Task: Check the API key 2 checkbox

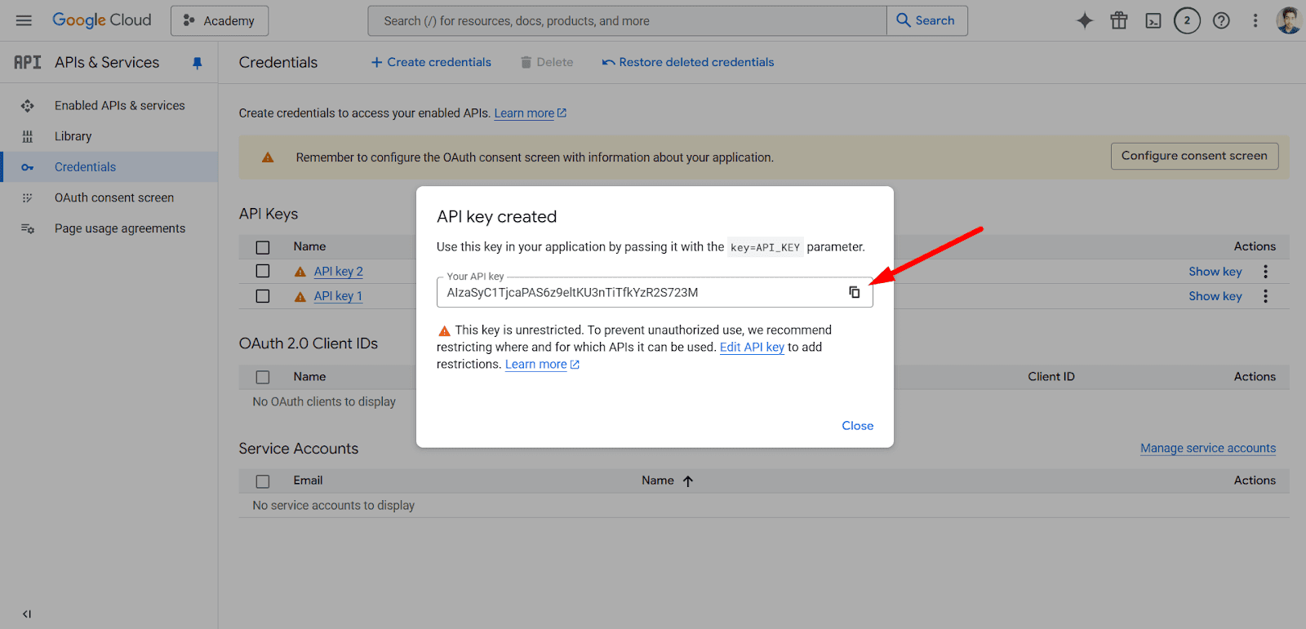Action: point(263,271)
